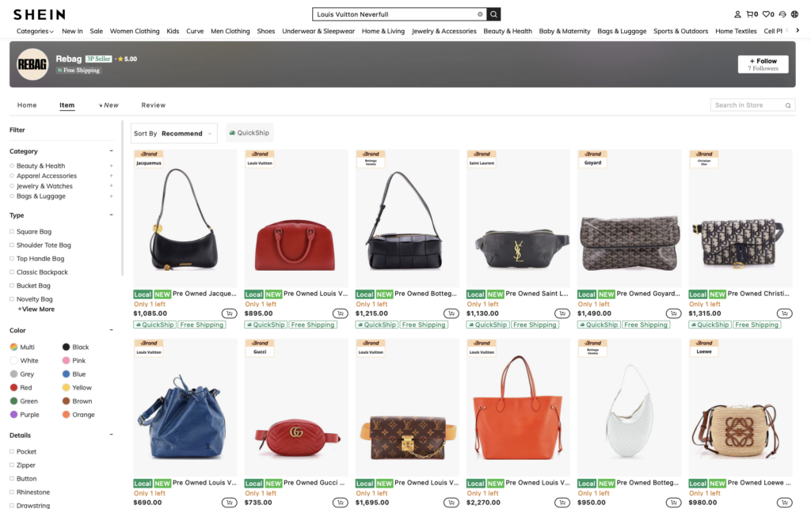Open customer support headset icon
811x509 pixels.
(x=782, y=14)
